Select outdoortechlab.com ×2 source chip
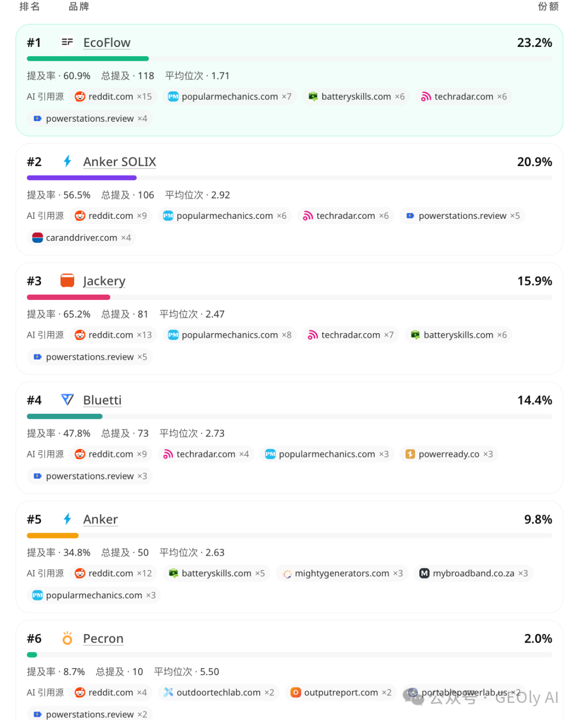Image resolution: width=576 pixels, height=720 pixels. point(219,692)
